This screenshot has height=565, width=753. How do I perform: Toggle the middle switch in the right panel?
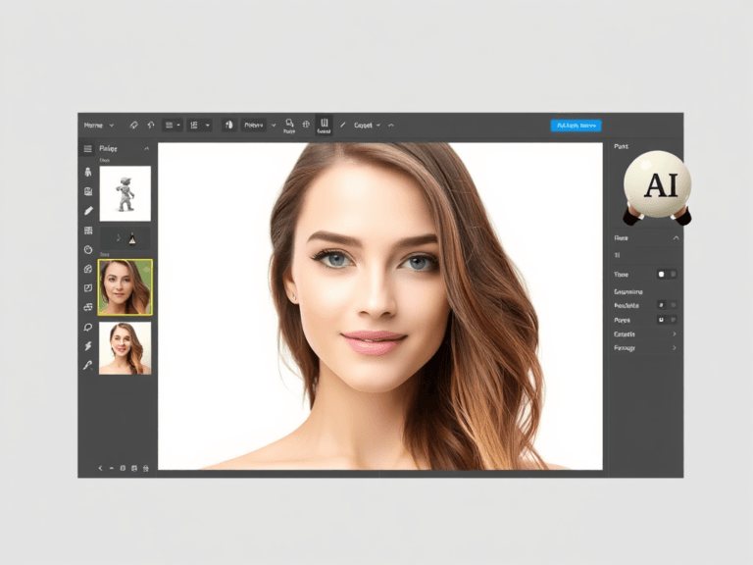[667, 305]
